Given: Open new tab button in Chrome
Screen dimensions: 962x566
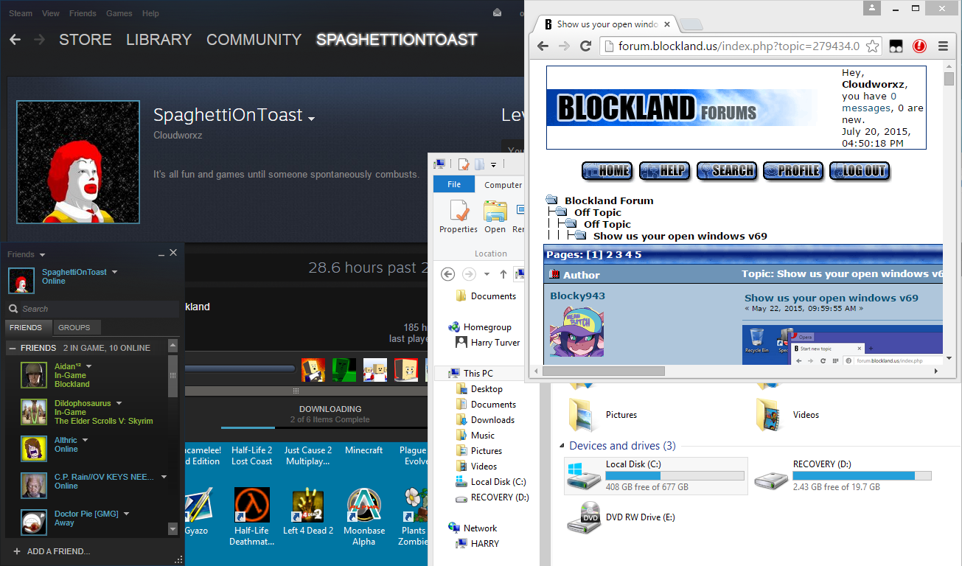Looking at the screenshot, I should (691, 24).
